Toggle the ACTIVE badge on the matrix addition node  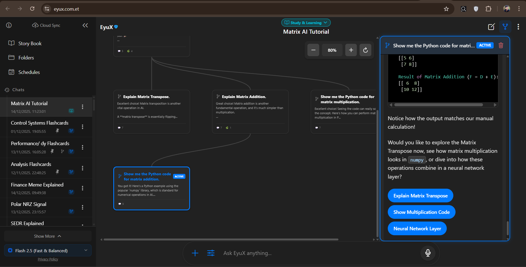click(x=179, y=176)
